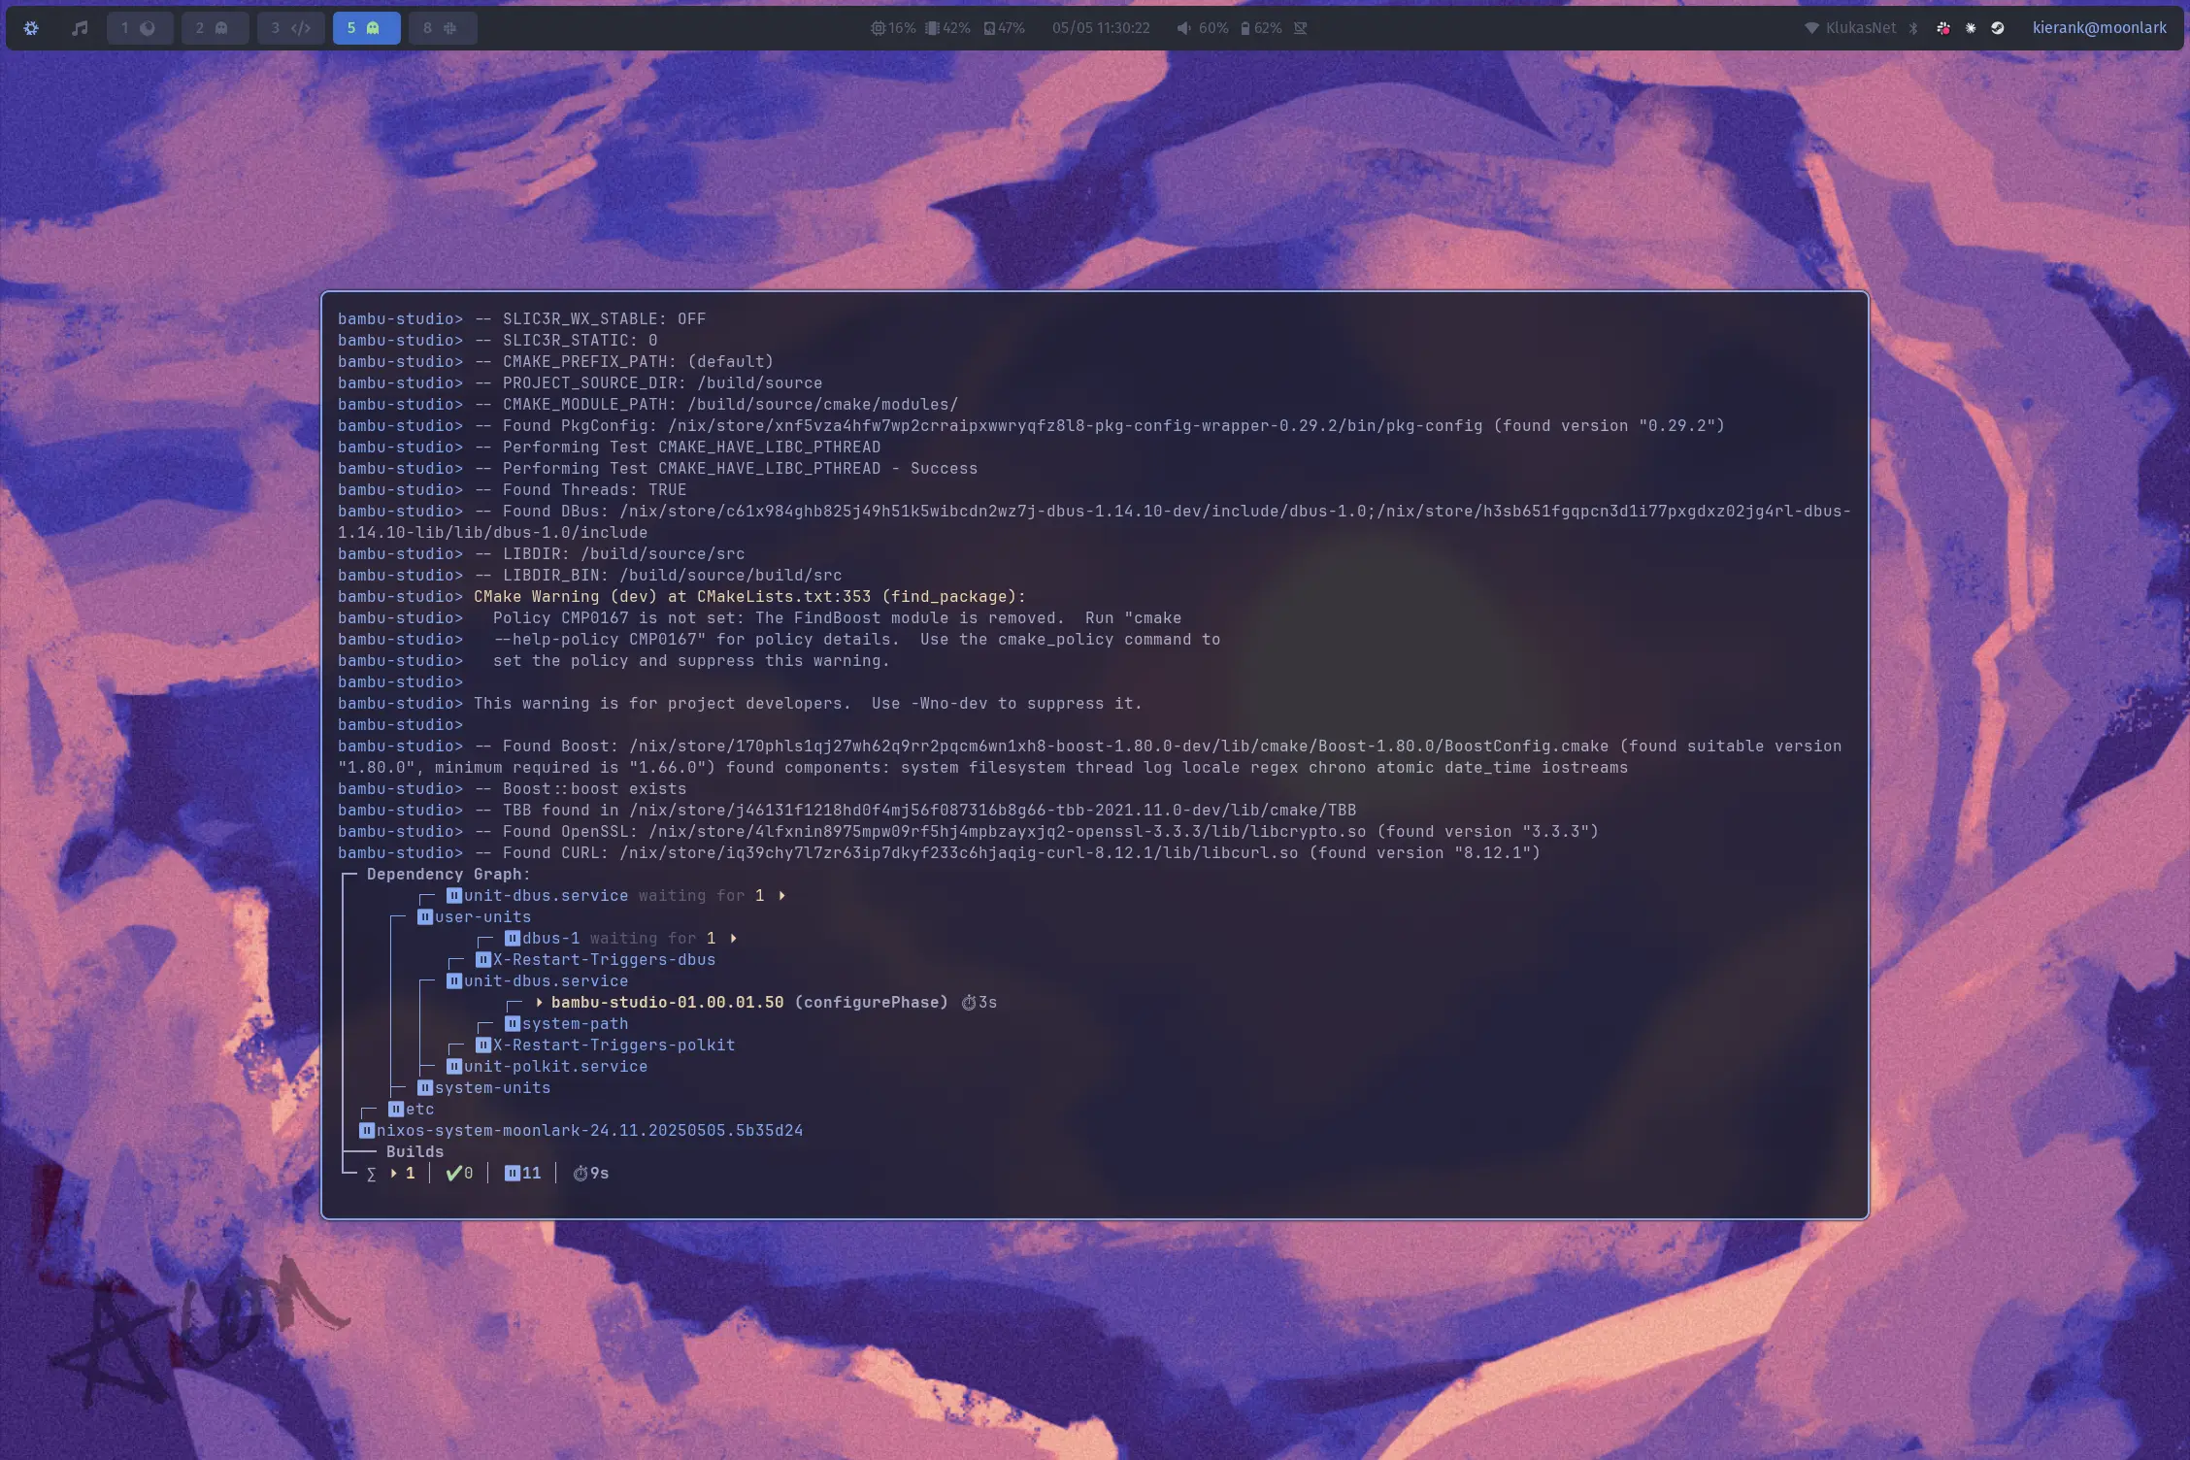Toggle the screen-idle inhibitor icon in the bar

coord(1300,28)
